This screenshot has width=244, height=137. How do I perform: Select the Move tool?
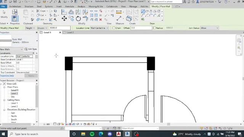[64, 19]
